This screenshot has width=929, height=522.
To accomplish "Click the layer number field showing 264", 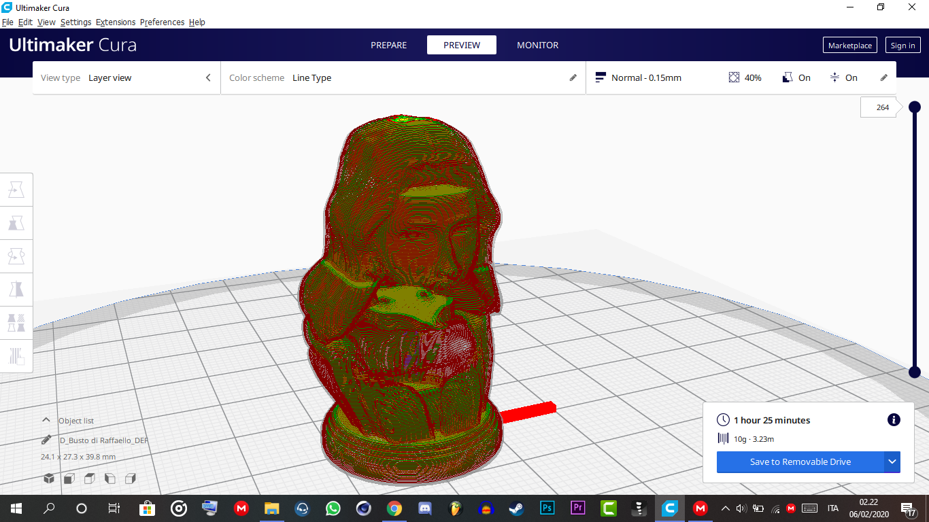I will coord(882,107).
